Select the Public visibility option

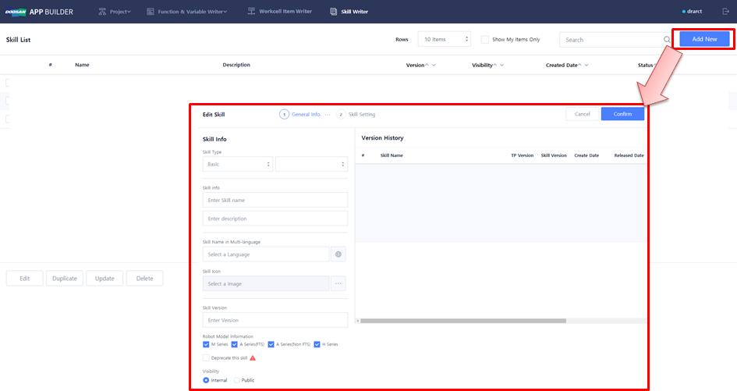point(237,380)
